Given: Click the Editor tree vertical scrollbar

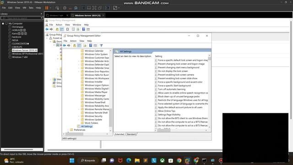Looking at the screenshot, I should tap(110, 117).
